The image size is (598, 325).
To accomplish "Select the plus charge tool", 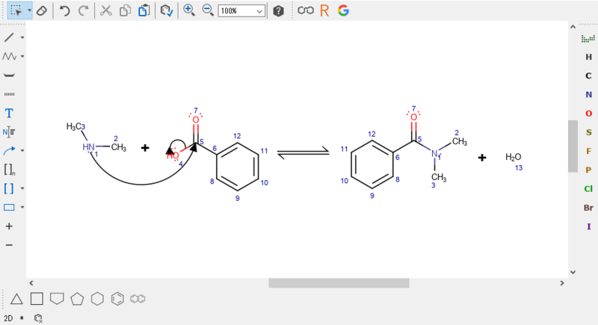I will coord(9,226).
